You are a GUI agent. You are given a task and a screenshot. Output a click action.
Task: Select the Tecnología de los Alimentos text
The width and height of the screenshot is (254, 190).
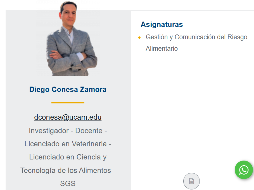click(65, 170)
